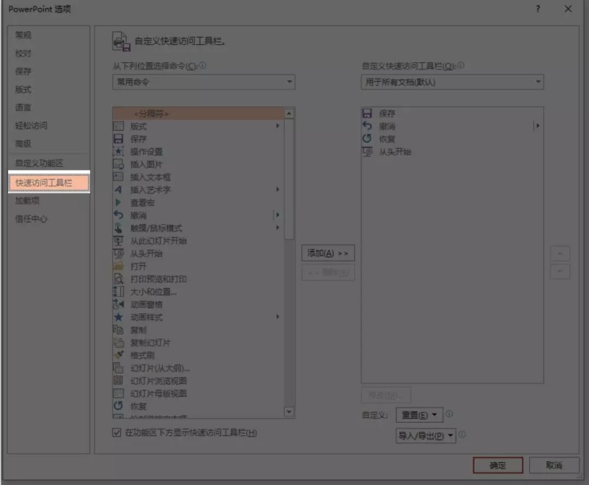Select 查看宏 play icon
Screen dimensions: 589x485
pos(119,203)
